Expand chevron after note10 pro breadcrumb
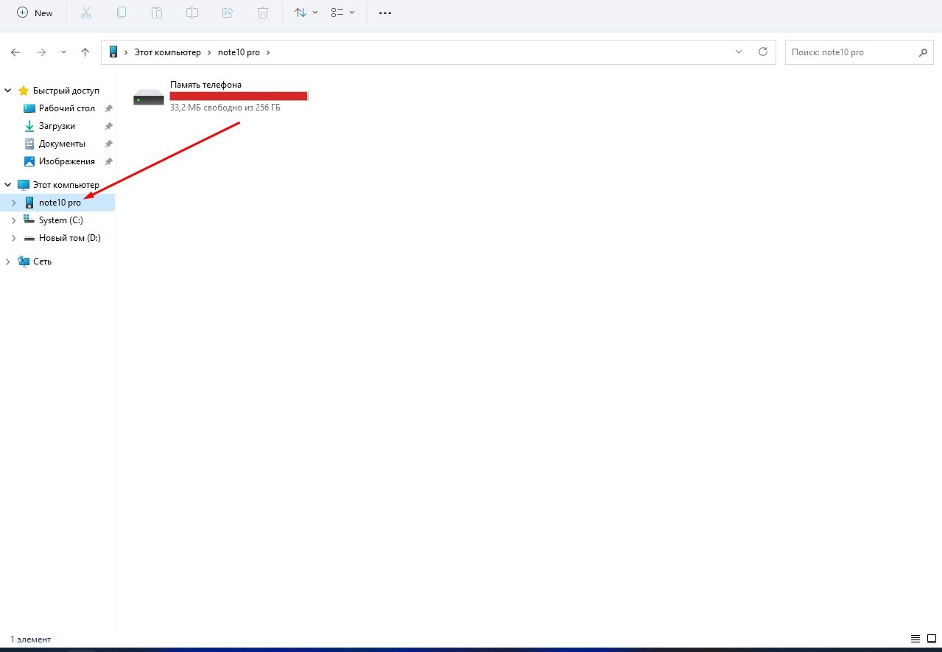Viewport: 942px width, 652px height. point(268,53)
